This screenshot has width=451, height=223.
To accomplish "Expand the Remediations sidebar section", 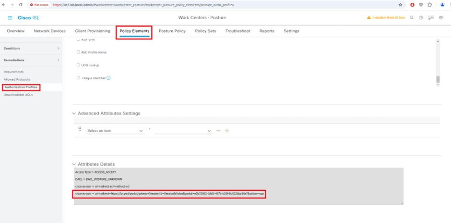I will pos(31,60).
